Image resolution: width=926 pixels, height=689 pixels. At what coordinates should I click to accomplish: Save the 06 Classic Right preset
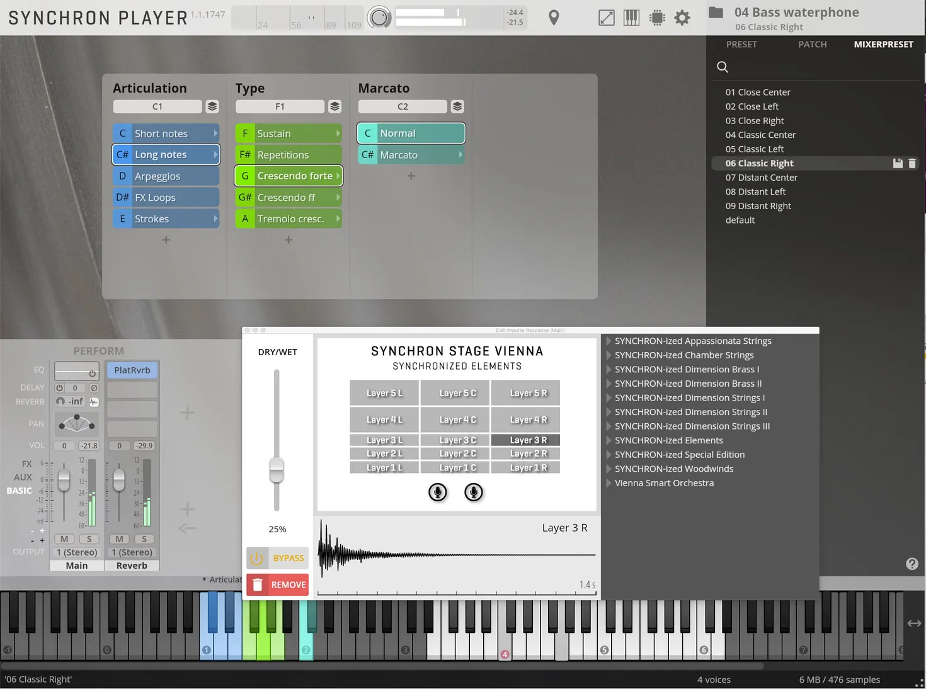click(898, 164)
